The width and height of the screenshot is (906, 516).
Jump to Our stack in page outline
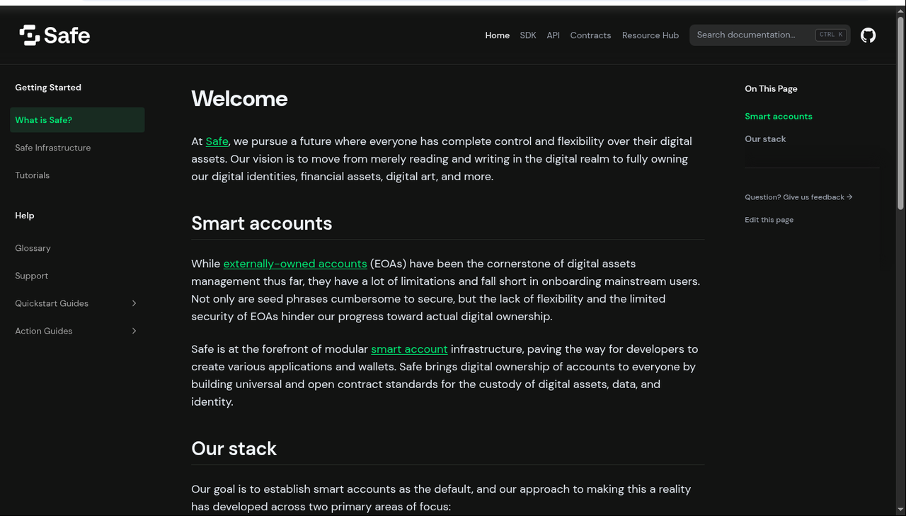point(765,139)
